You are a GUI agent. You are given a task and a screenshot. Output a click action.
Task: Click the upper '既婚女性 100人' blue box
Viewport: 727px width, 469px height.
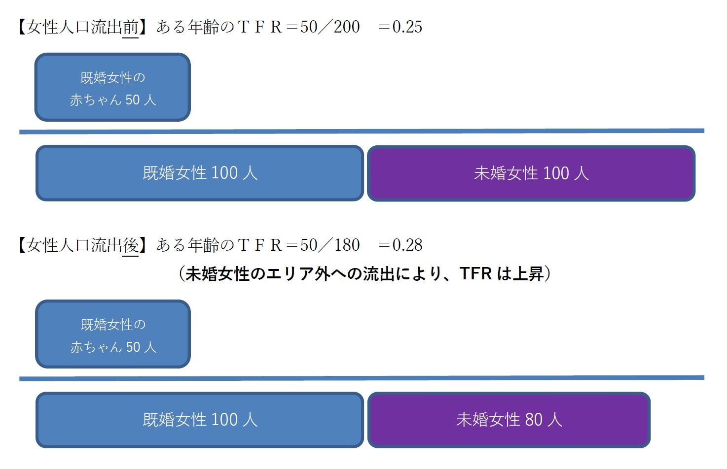click(x=200, y=173)
